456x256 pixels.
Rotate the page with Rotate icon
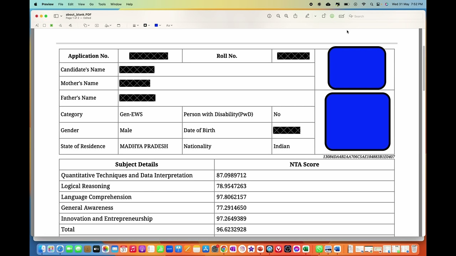pos(323,16)
